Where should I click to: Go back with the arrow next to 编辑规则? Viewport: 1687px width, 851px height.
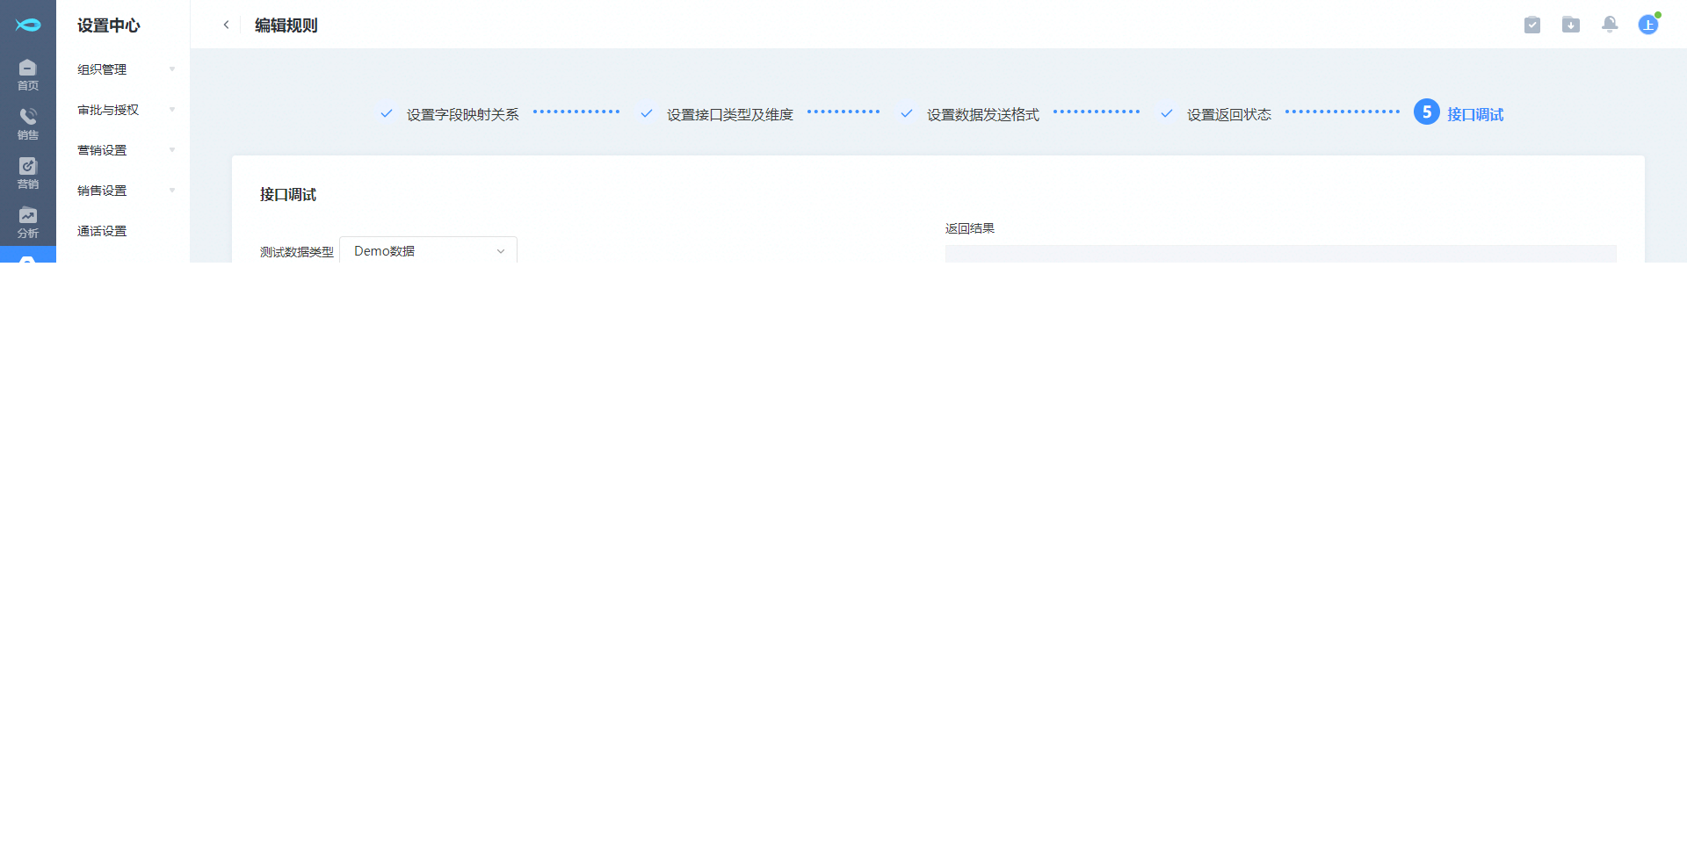click(226, 25)
